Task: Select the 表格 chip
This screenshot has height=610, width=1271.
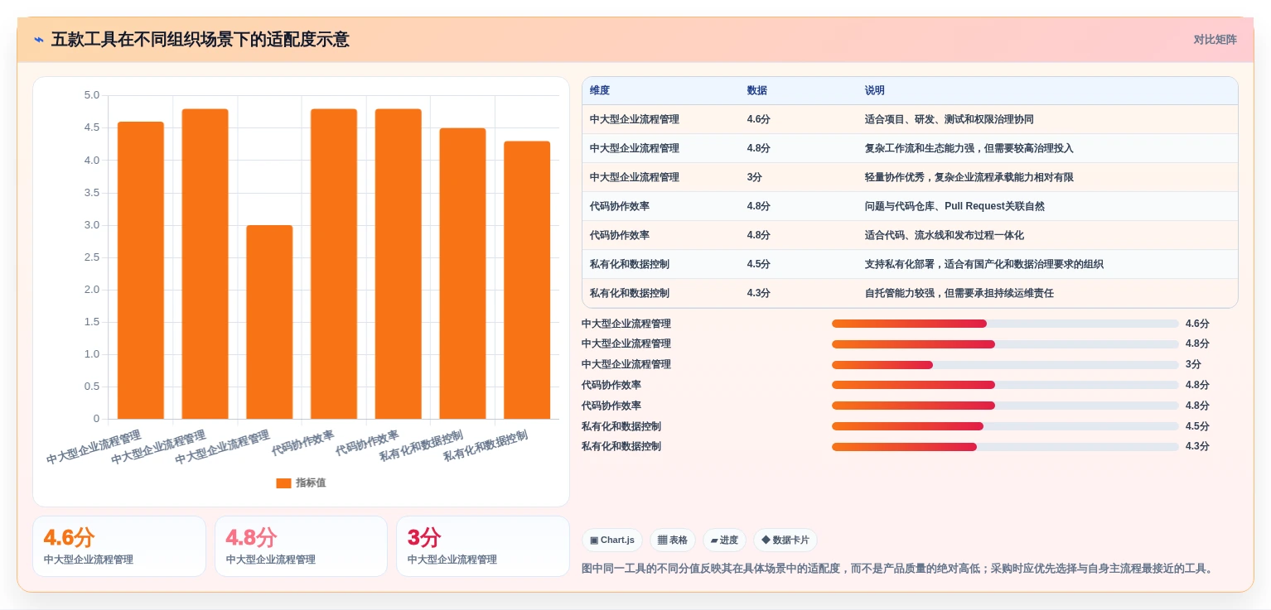Action: tap(673, 540)
